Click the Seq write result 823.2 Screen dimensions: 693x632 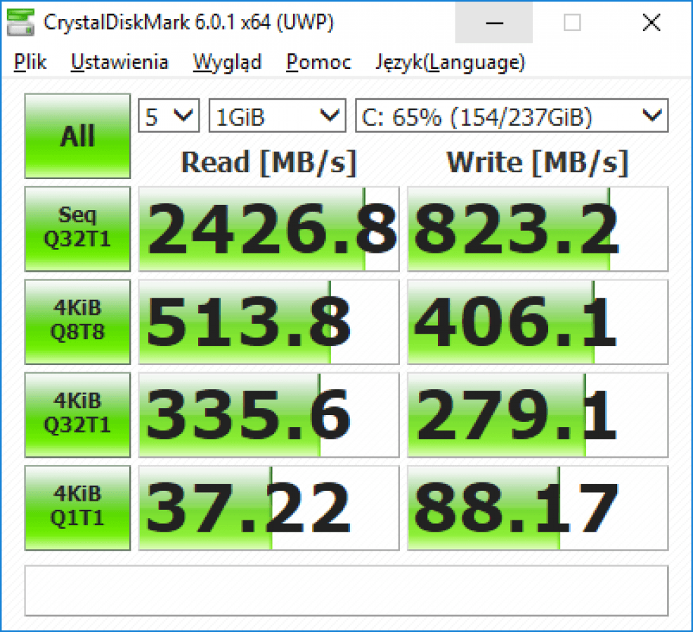tap(537, 229)
